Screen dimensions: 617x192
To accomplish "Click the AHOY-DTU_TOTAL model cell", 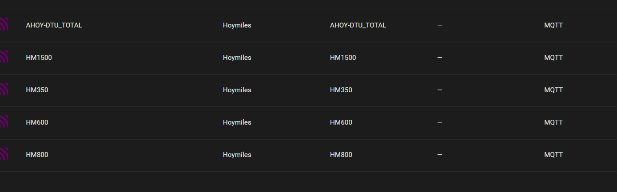I will (358, 25).
